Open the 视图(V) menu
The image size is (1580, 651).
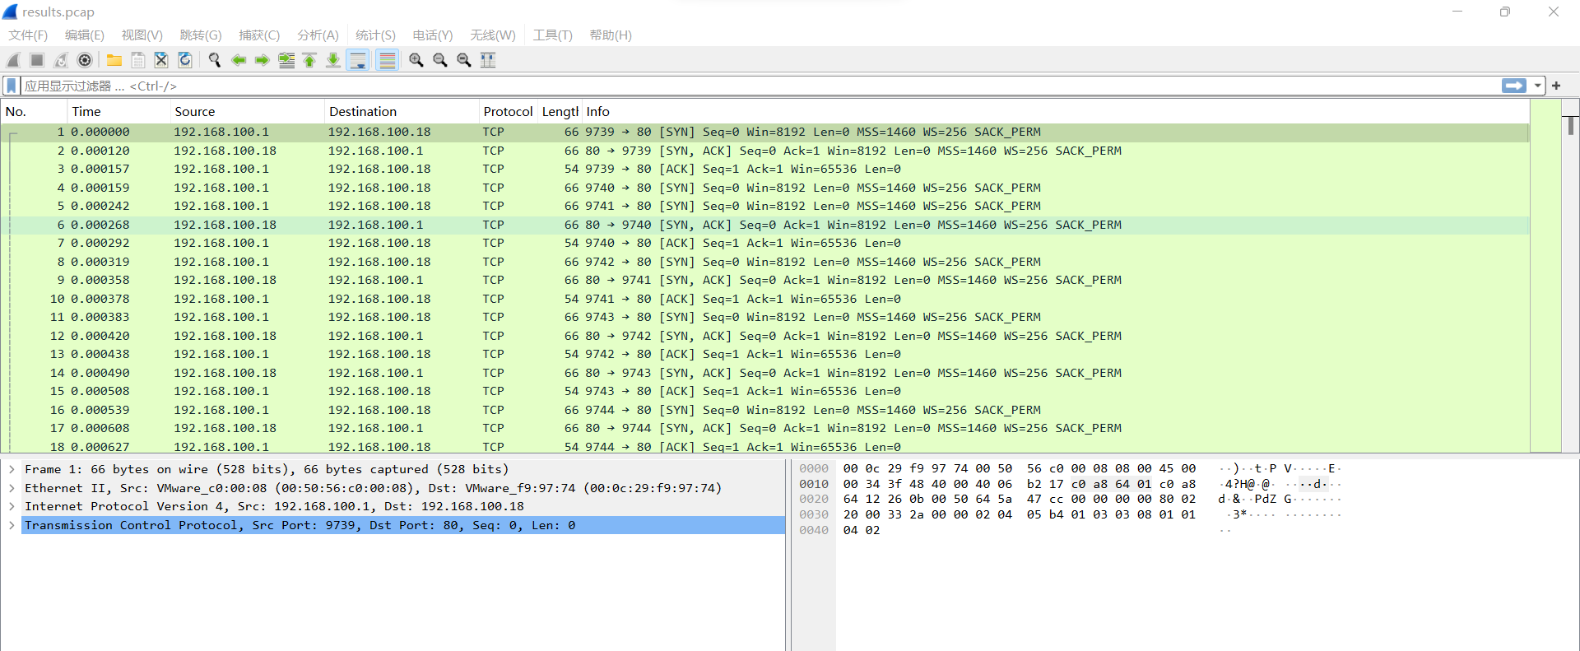point(142,35)
